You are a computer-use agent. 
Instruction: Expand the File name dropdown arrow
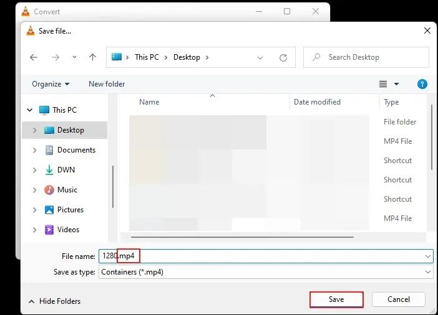(x=428, y=256)
